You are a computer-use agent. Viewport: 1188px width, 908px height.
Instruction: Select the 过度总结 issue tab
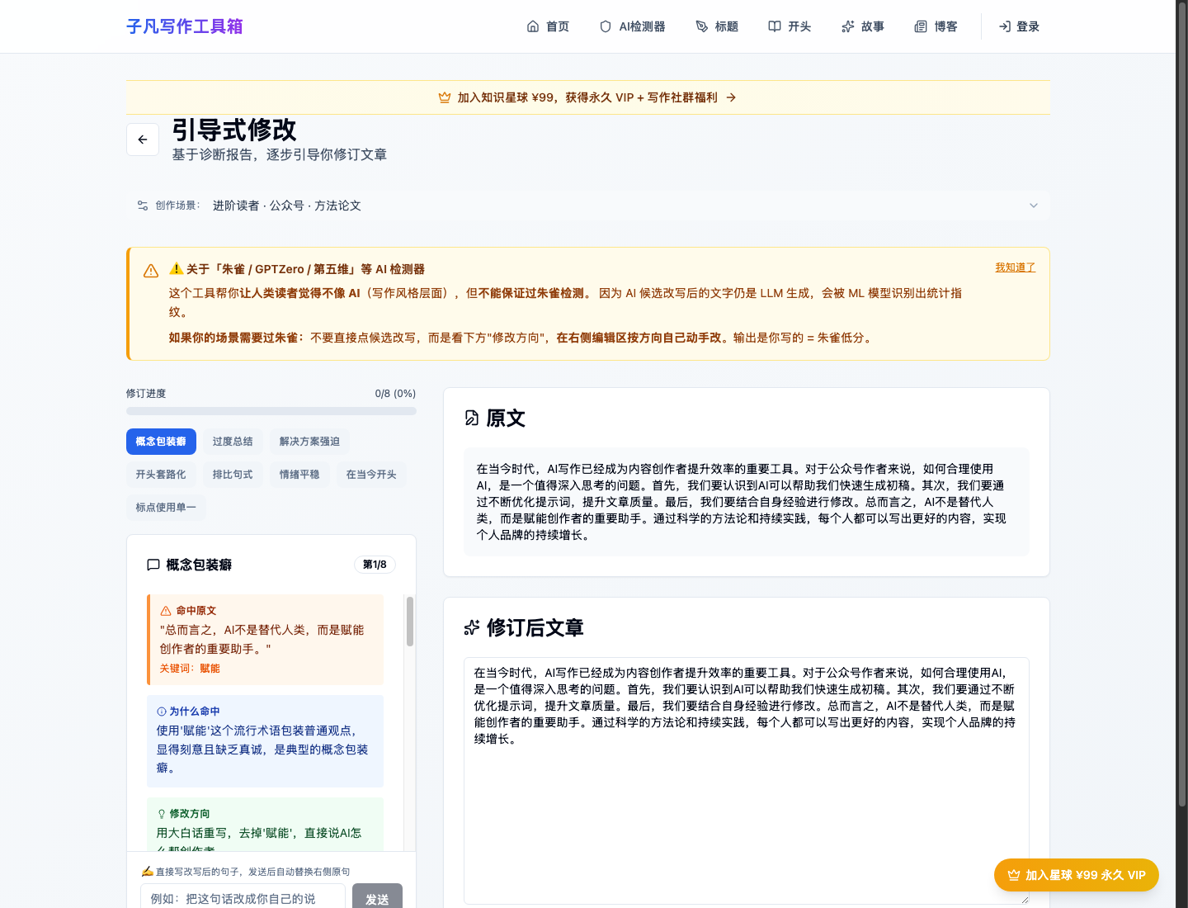click(233, 442)
